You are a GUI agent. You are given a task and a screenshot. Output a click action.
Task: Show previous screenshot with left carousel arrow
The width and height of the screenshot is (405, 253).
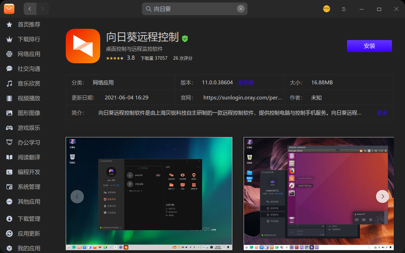(x=77, y=196)
